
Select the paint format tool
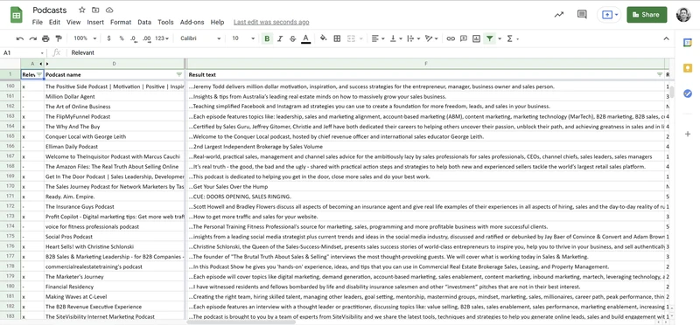click(x=59, y=38)
